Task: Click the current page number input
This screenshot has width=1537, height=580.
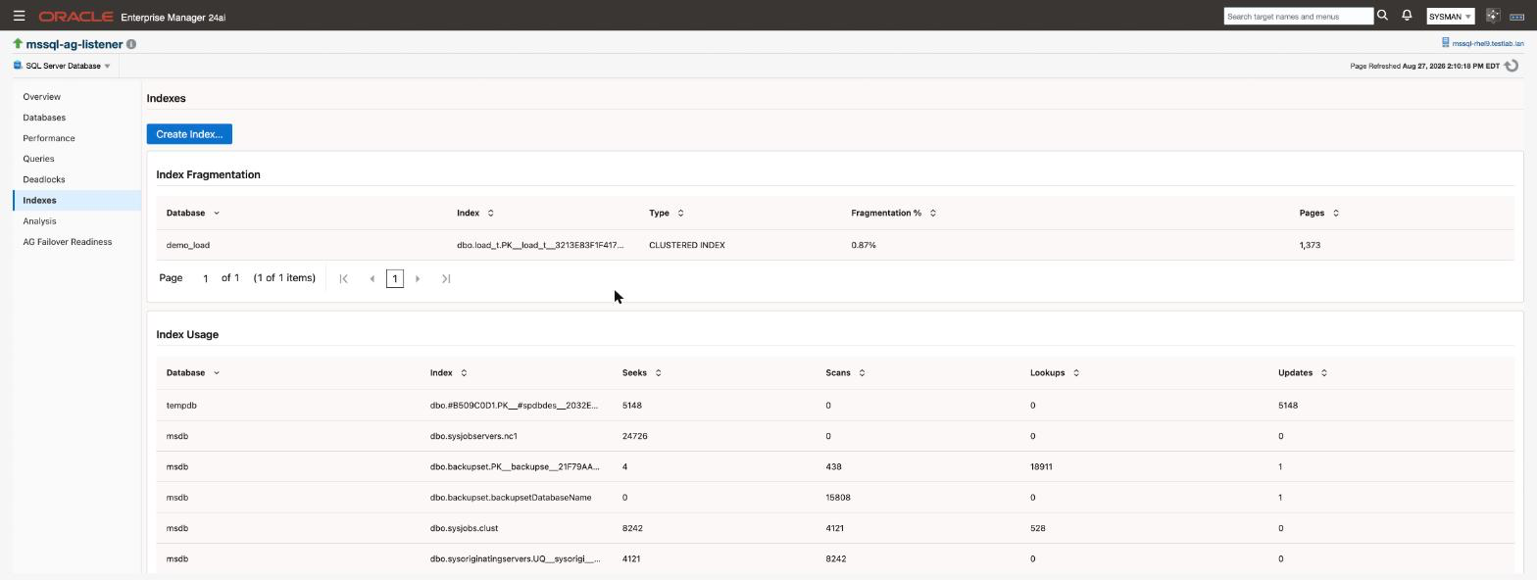Action: (x=205, y=278)
